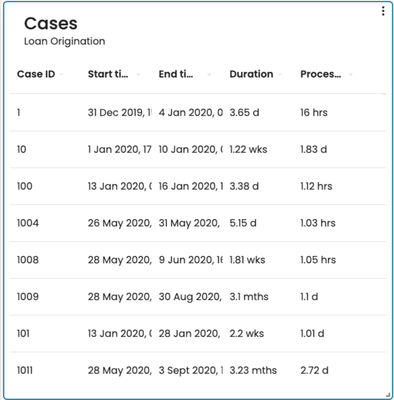The width and height of the screenshot is (394, 400).
Task: Select the Start time column header
Action: pos(108,74)
